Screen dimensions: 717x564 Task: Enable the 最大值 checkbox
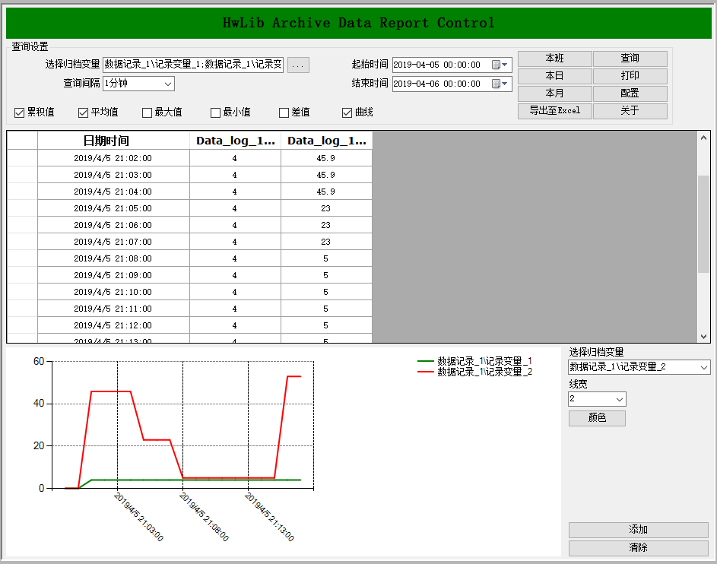tap(148, 113)
